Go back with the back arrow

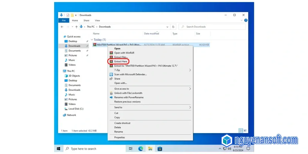tap(62, 27)
